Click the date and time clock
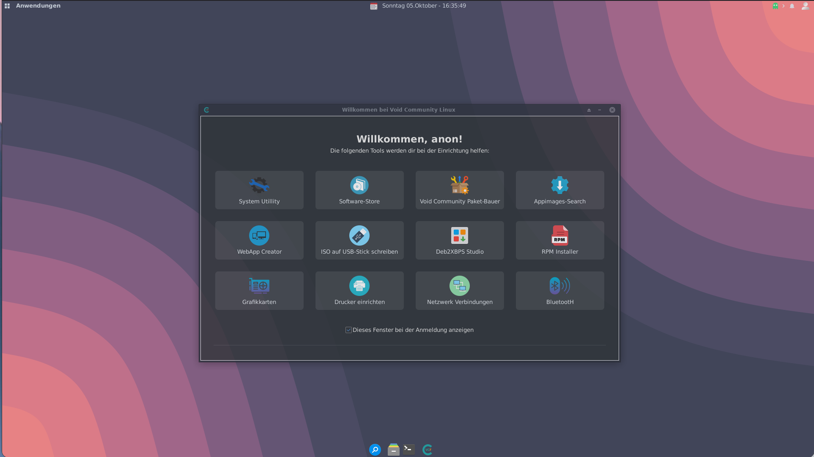Screen dimensions: 814x457 coord(424,6)
